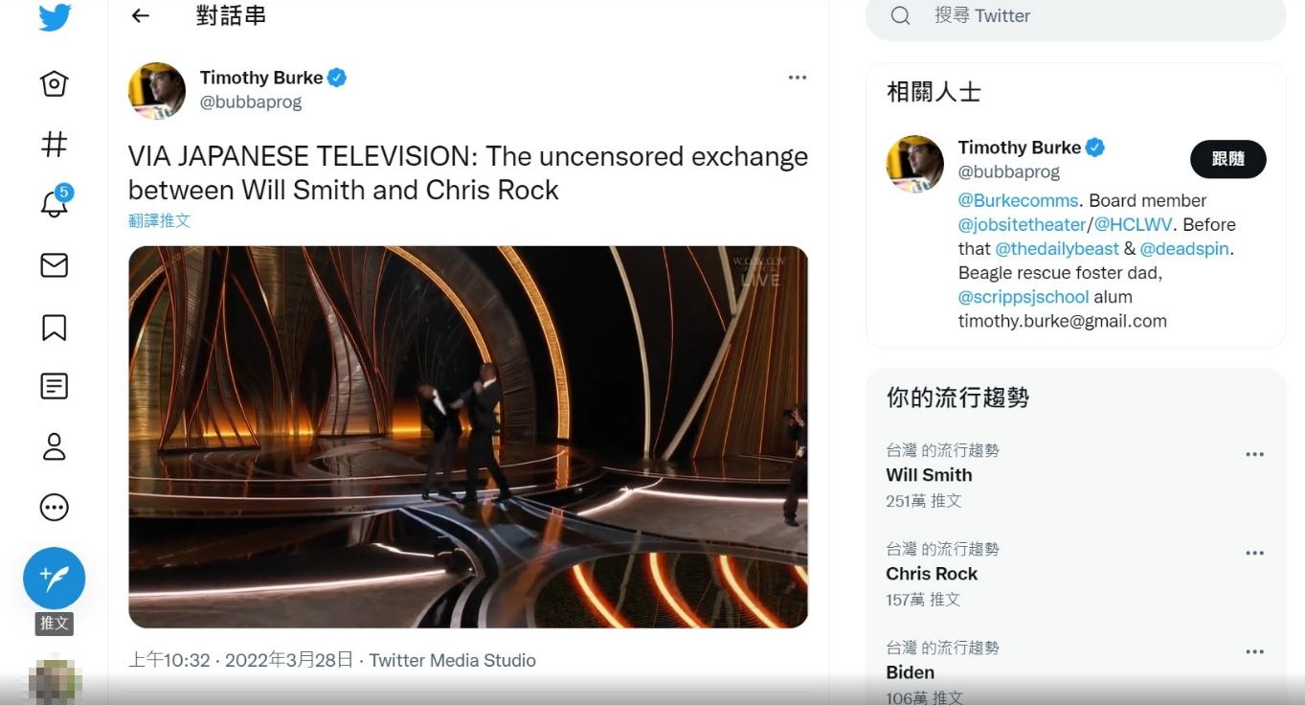Go back using the left arrow
1305x705 pixels.
point(141,15)
